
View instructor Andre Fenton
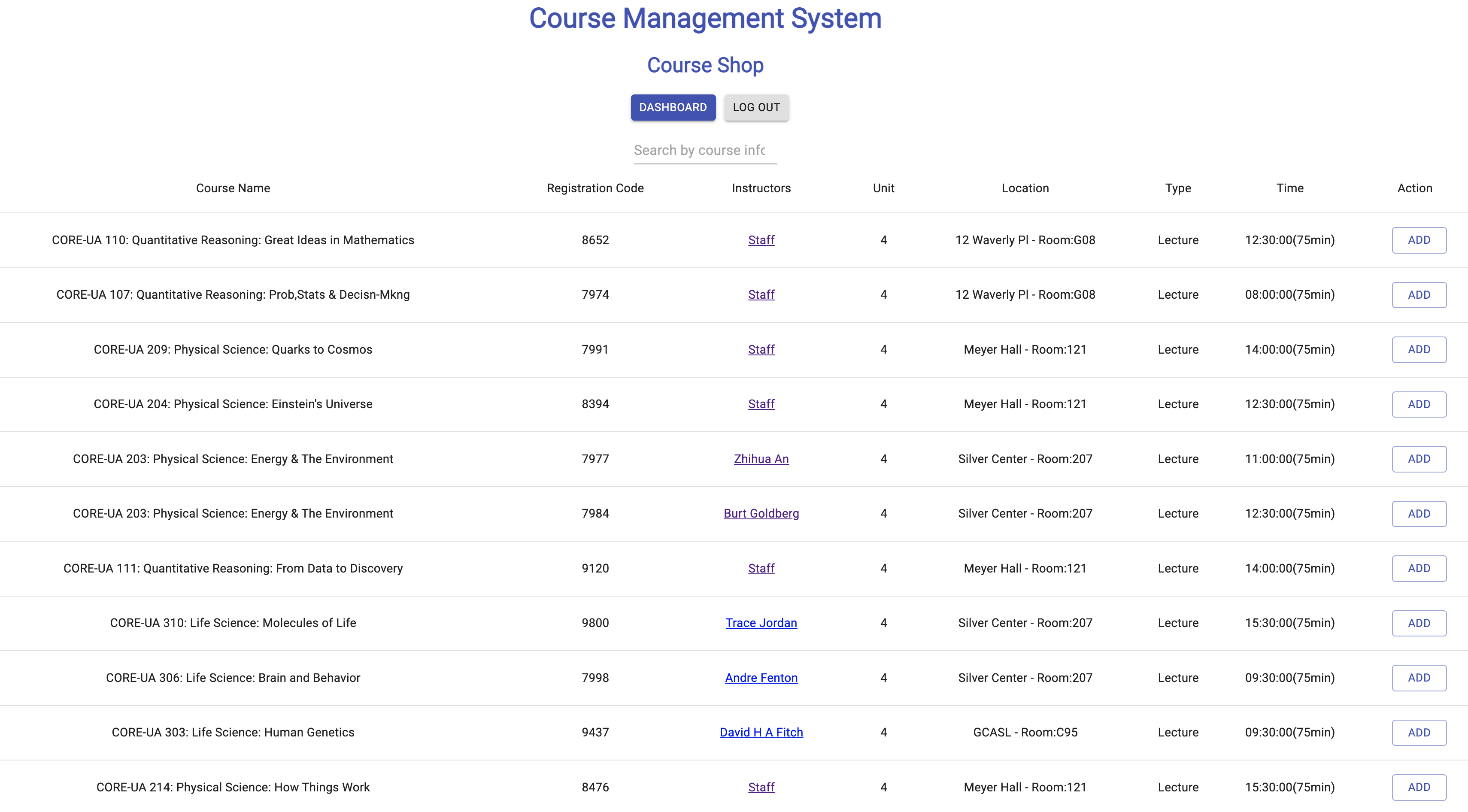pyautogui.click(x=761, y=678)
